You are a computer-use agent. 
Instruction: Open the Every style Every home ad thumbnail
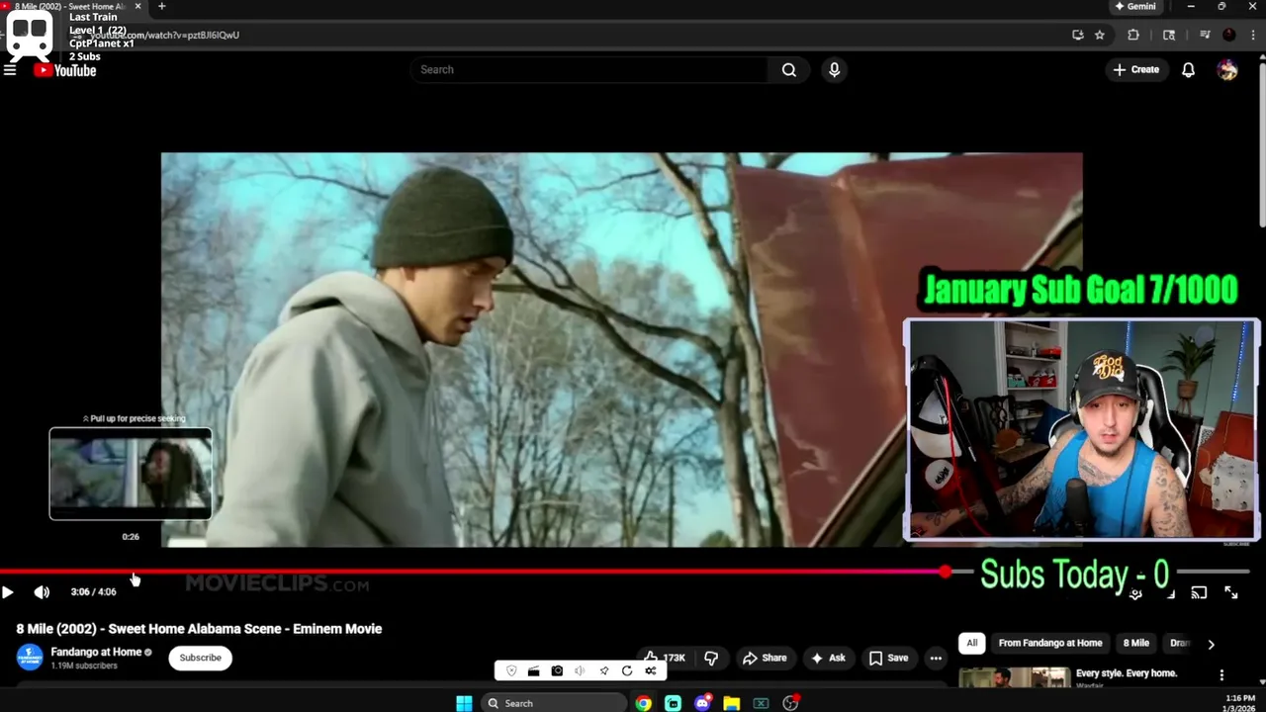pyautogui.click(x=1014, y=677)
